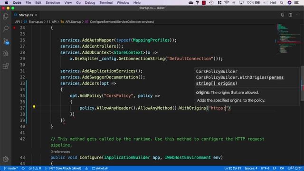
Task: Change language mode via C# status item
Action: (x=282, y=168)
